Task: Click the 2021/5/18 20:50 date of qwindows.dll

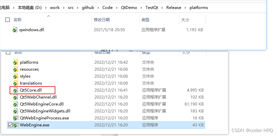Action: tap(109, 30)
